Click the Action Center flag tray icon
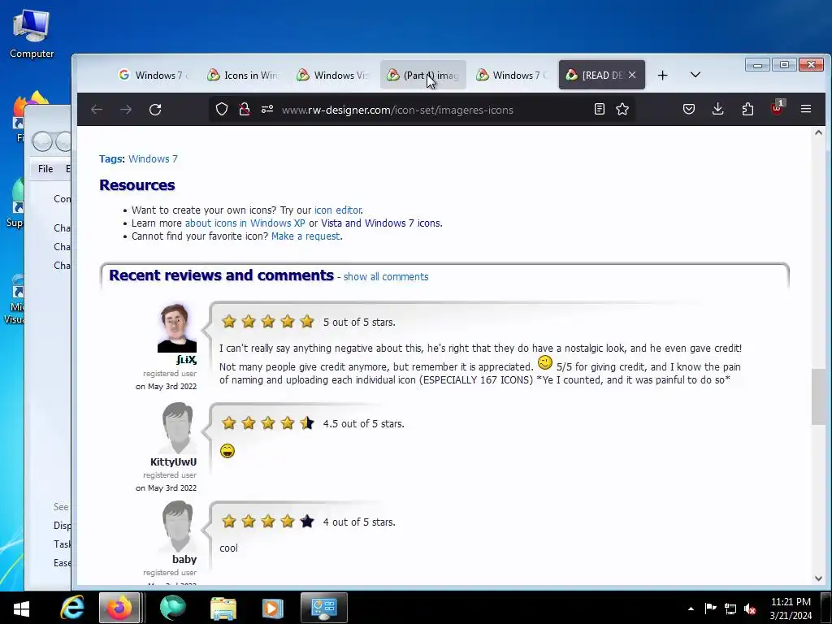832x624 pixels. coord(710,609)
